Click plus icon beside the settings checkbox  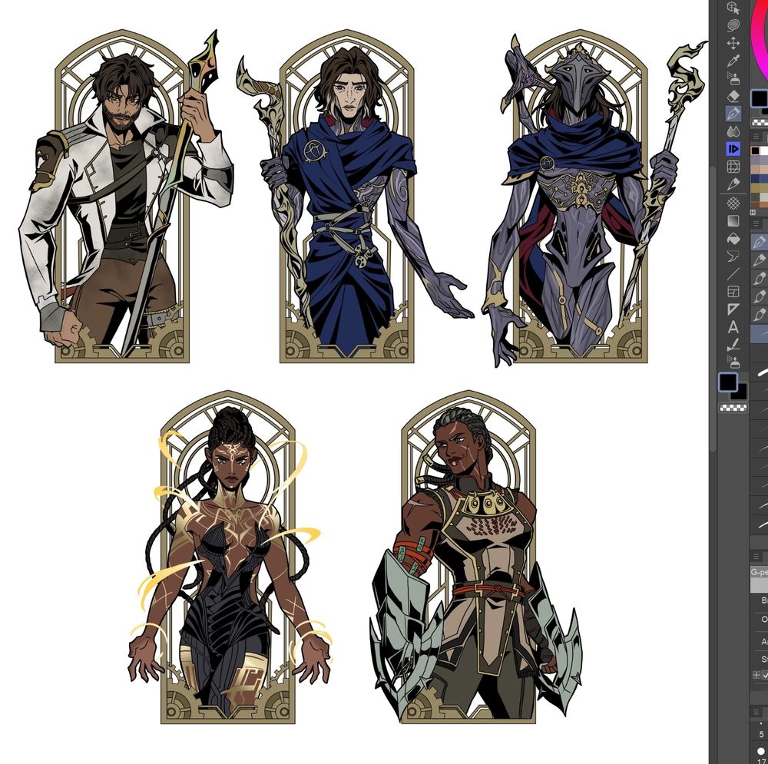[756, 675]
